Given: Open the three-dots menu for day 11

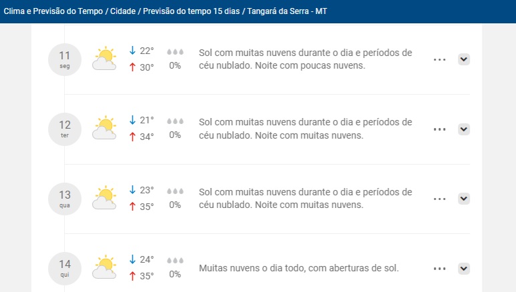Looking at the screenshot, I should click(x=440, y=60).
